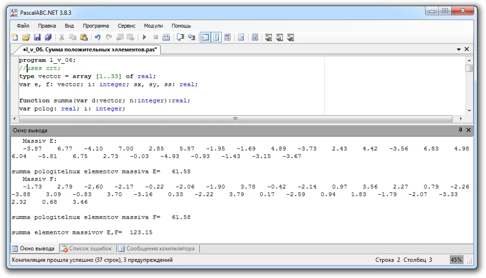
Task: Click the Save file floppy icon
Action: 37,37
